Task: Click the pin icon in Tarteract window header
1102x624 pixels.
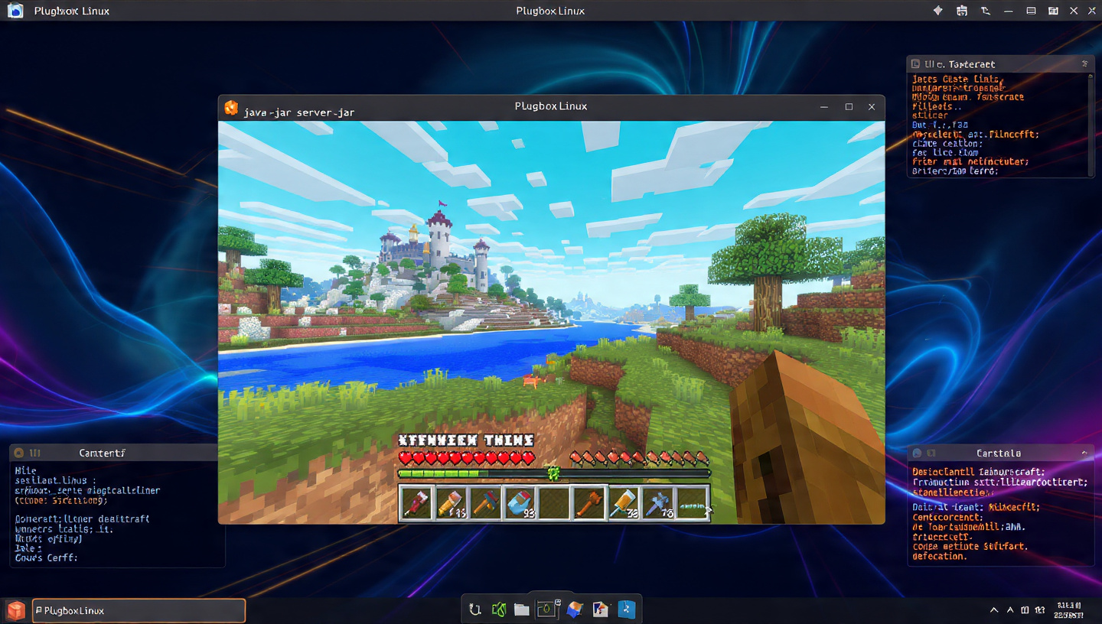Action: (1084, 64)
